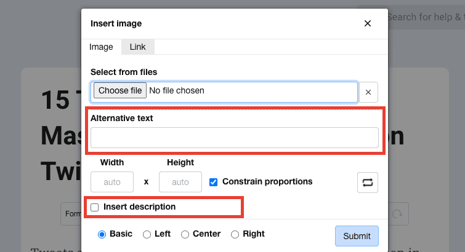The width and height of the screenshot is (465, 252).
Task: Click the swap dimensions arrows icon
Action: tap(368, 183)
